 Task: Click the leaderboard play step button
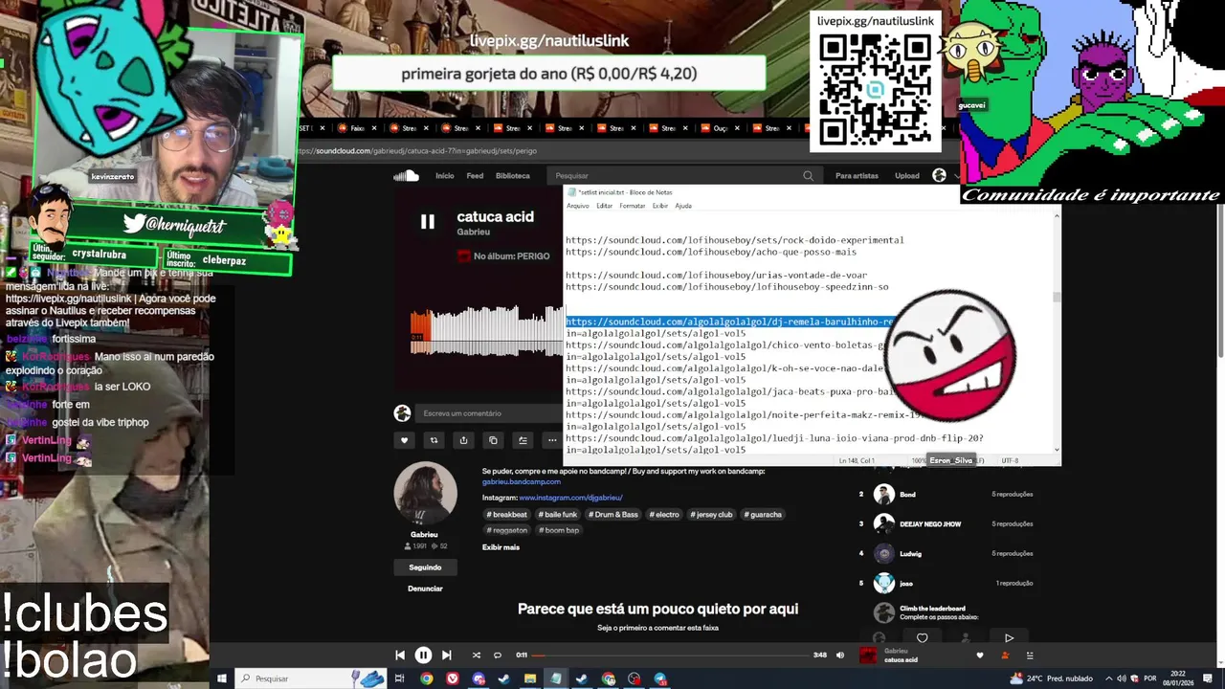pos(1009,638)
